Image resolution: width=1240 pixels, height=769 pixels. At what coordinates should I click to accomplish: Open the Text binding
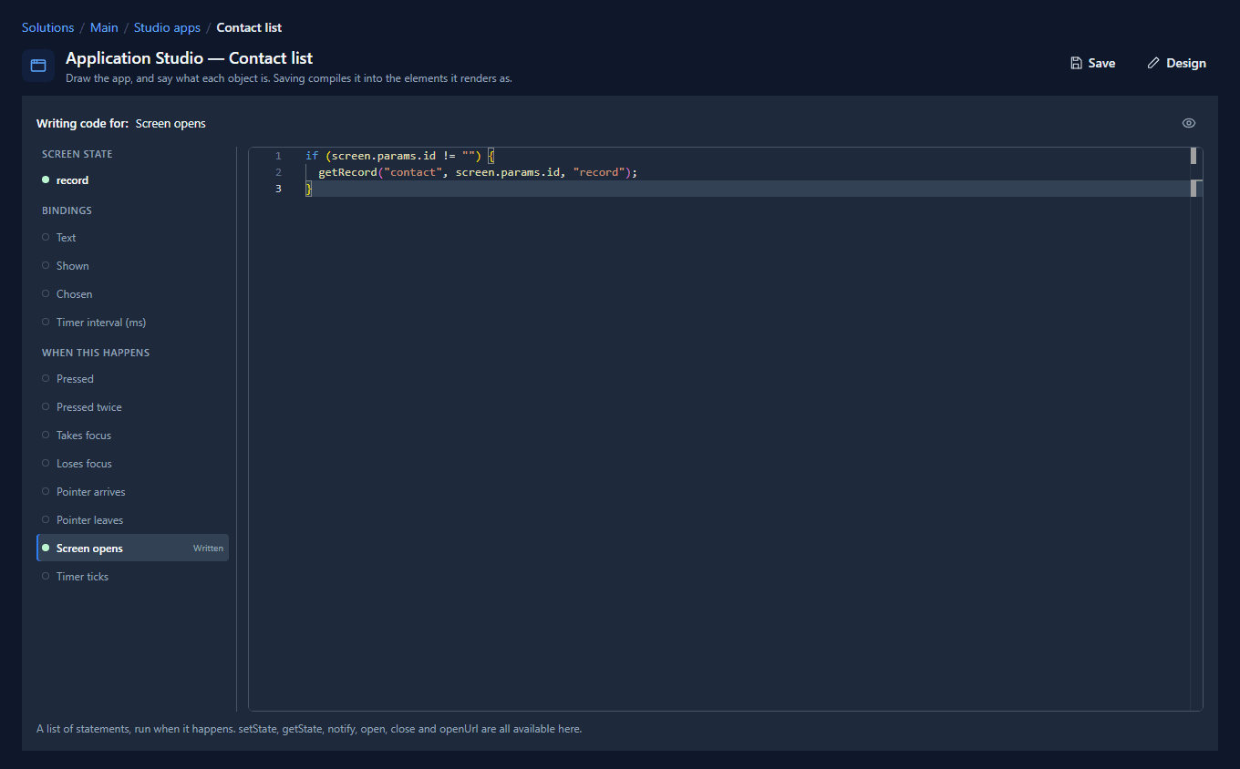pos(132,238)
